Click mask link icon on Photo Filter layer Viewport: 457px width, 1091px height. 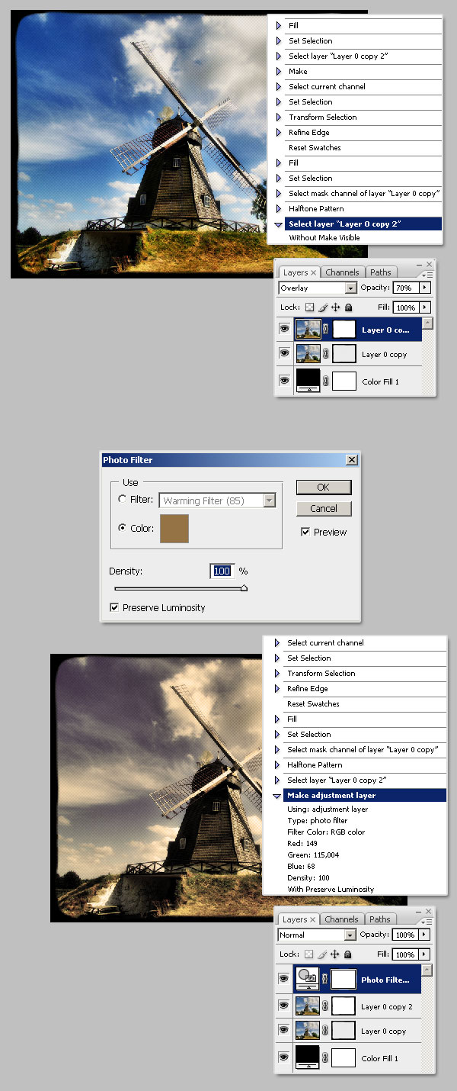click(x=326, y=979)
